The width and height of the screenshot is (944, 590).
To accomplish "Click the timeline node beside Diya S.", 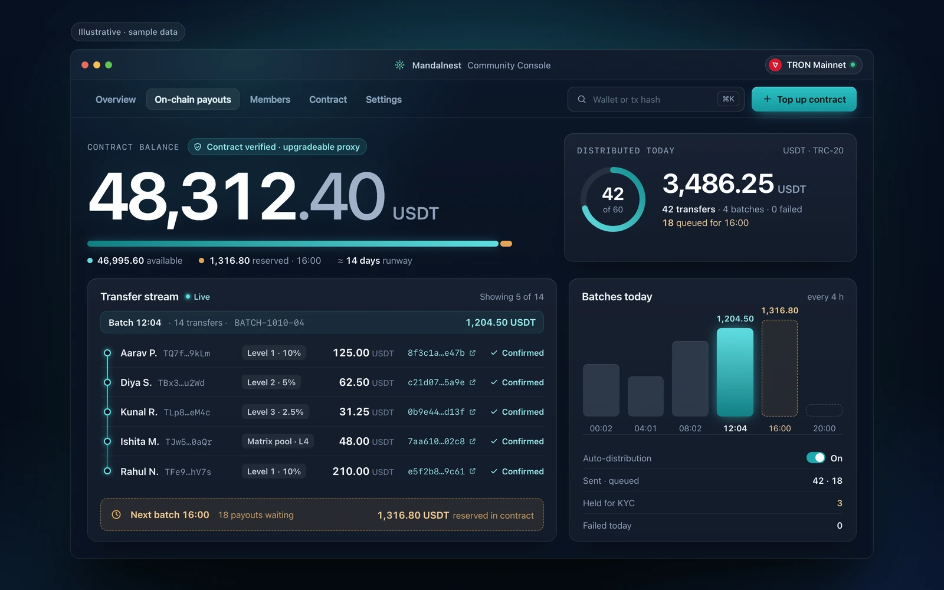I will click(x=107, y=382).
